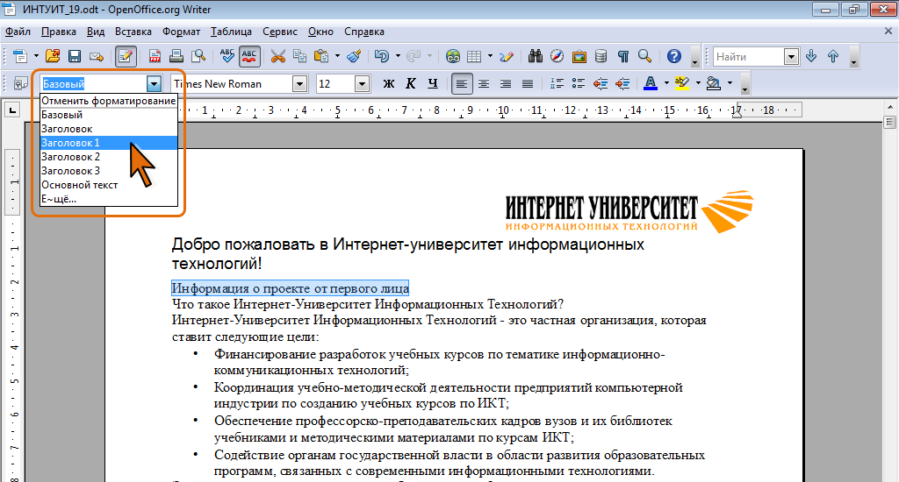The width and height of the screenshot is (899, 482).
Task: Align text left
Action: pos(461,83)
